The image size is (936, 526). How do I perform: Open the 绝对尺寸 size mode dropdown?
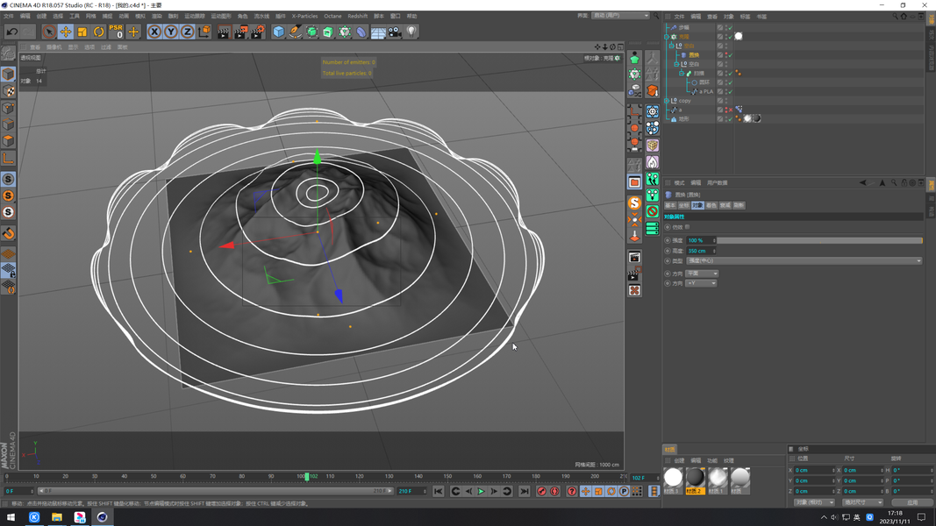[862, 502]
